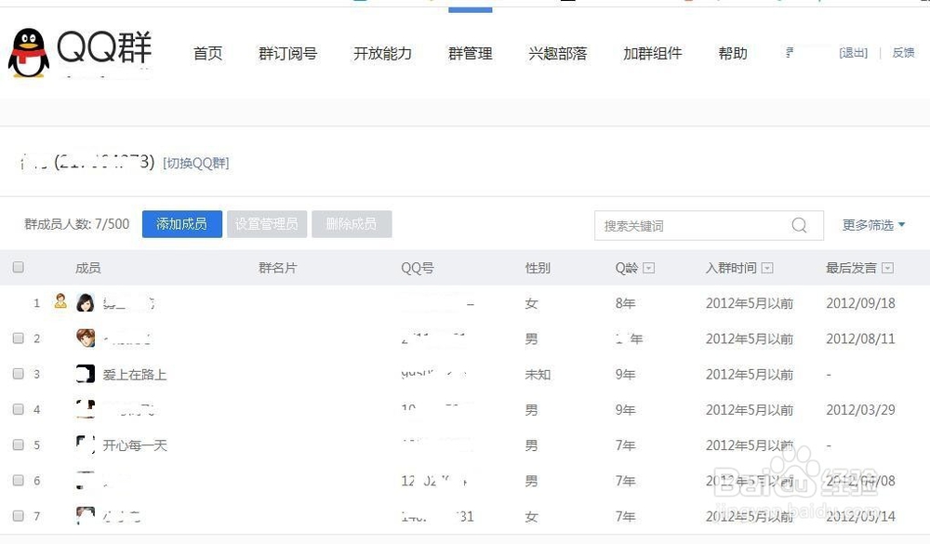Click the group owner badge icon in row 1
The width and height of the screenshot is (930, 544).
[60, 301]
